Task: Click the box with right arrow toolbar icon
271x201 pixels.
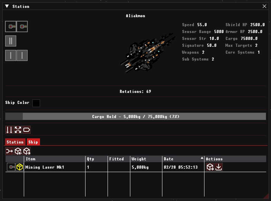Action: [27, 151]
